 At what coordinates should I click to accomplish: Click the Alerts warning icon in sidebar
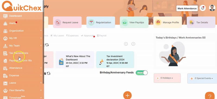click(x=5, y=23)
